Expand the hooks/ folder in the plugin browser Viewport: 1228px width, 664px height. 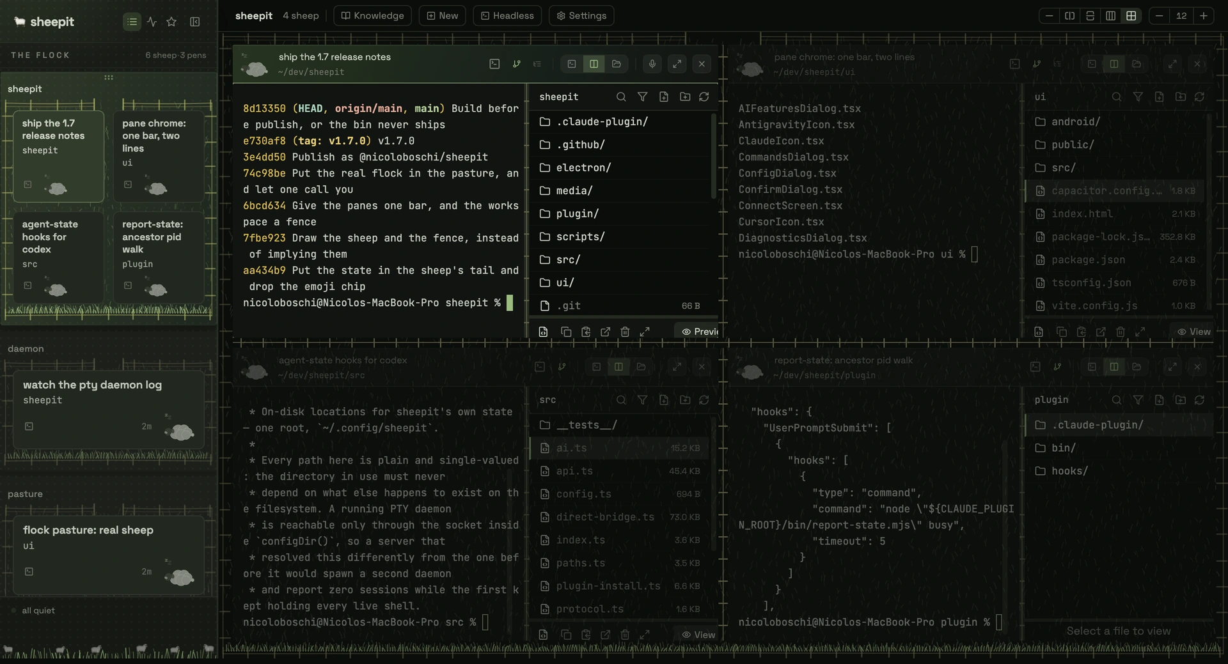click(1119, 471)
